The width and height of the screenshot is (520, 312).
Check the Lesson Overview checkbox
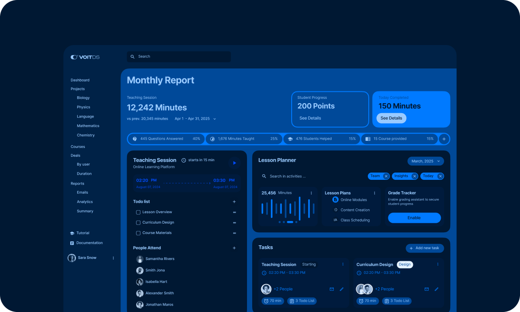click(138, 212)
